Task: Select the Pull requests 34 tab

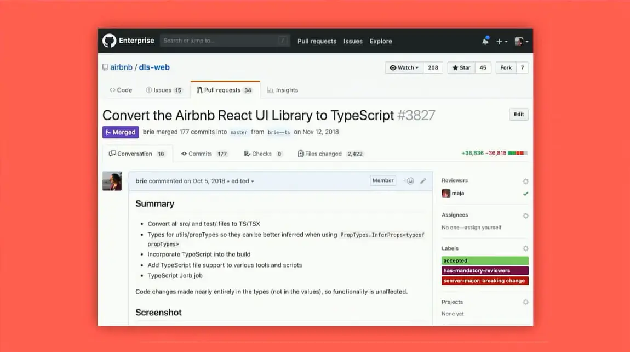Action: pos(225,90)
